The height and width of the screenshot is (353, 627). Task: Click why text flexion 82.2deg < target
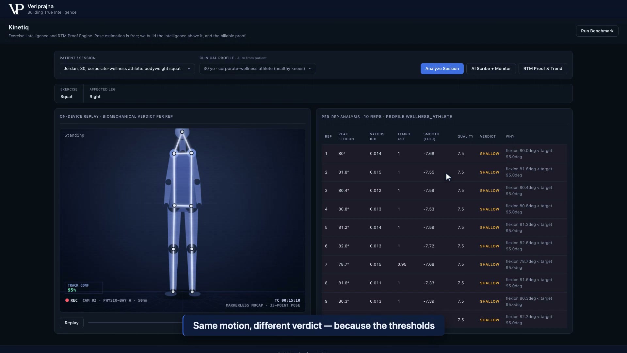point(529,317)
